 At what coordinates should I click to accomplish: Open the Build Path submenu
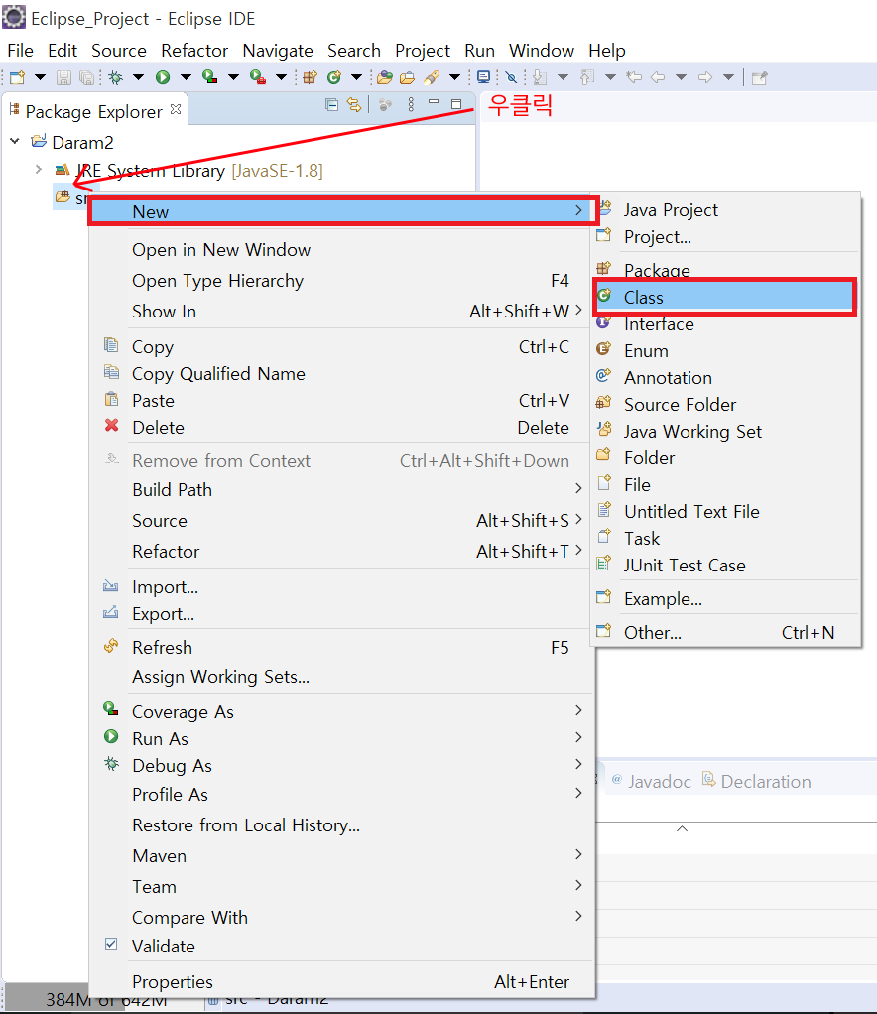tap(341, 489)
